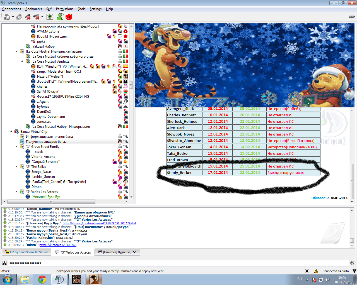Open the Help menu
Image resolution: width=357 pixels, height=285 pixels.
(x=109, y=9)
